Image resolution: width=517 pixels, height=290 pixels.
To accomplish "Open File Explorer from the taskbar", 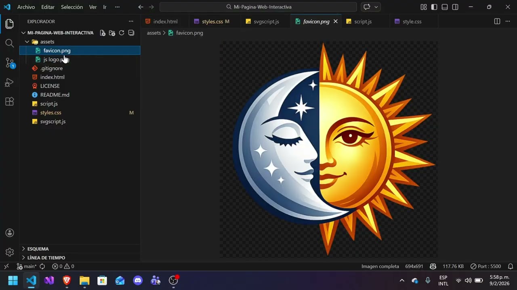I will (84, 280).
